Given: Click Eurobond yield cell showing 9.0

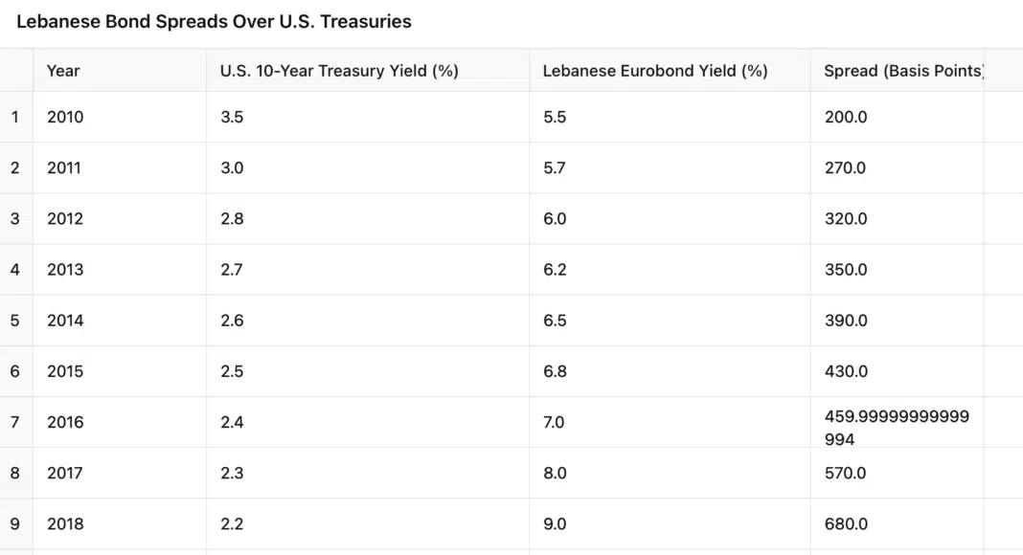Looking at the screenshot, I should [555, 523].
